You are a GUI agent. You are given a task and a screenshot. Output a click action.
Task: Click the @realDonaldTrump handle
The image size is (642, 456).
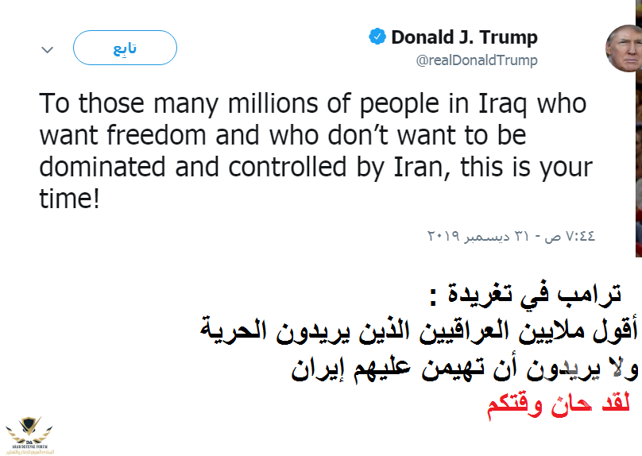pyautogui.click(x=477, y=60)
